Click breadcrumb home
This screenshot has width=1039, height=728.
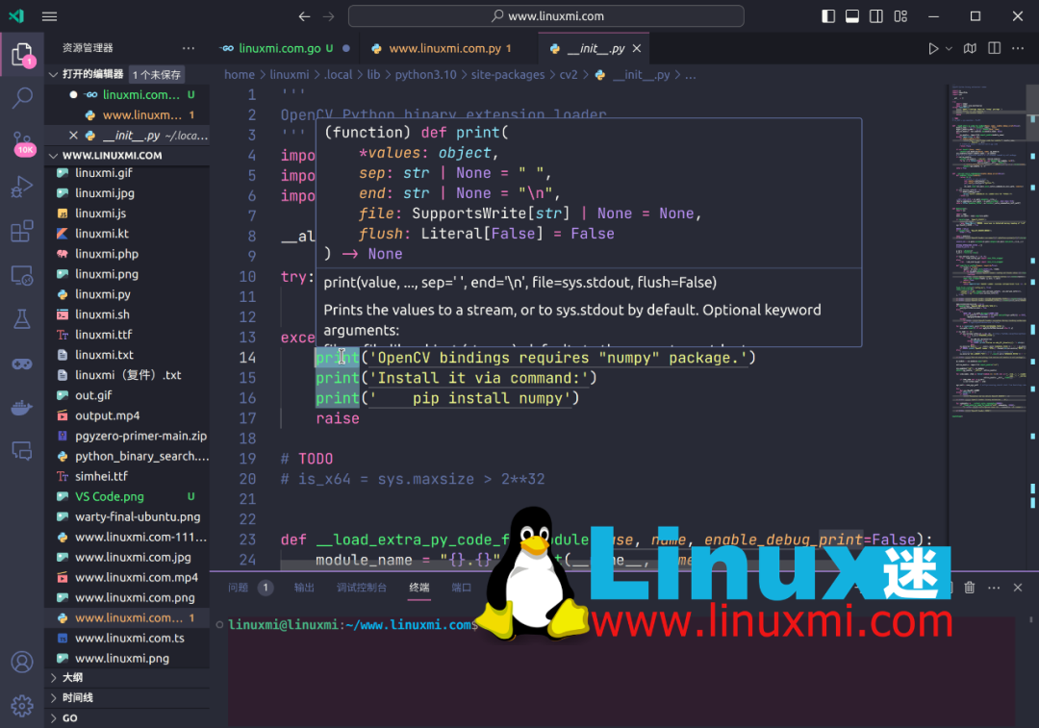(x=240, y=75)
